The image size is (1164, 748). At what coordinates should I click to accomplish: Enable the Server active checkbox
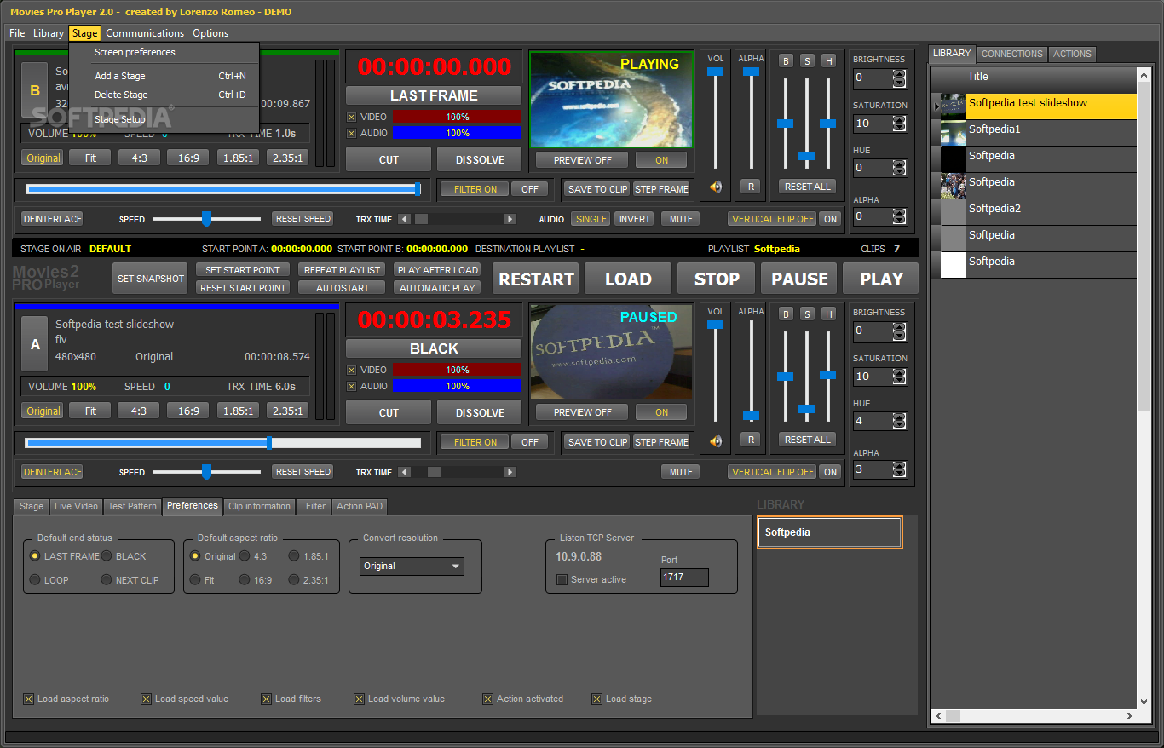coord(562,579)
